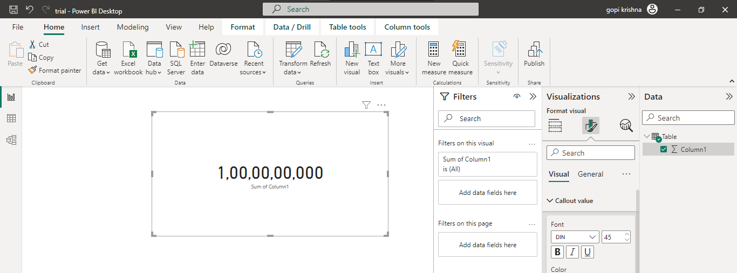
Task: Open the Column tools tab
Action: pos(407,27)
